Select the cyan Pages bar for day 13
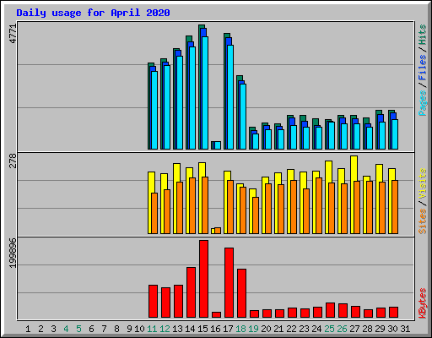 pos(180,103)
